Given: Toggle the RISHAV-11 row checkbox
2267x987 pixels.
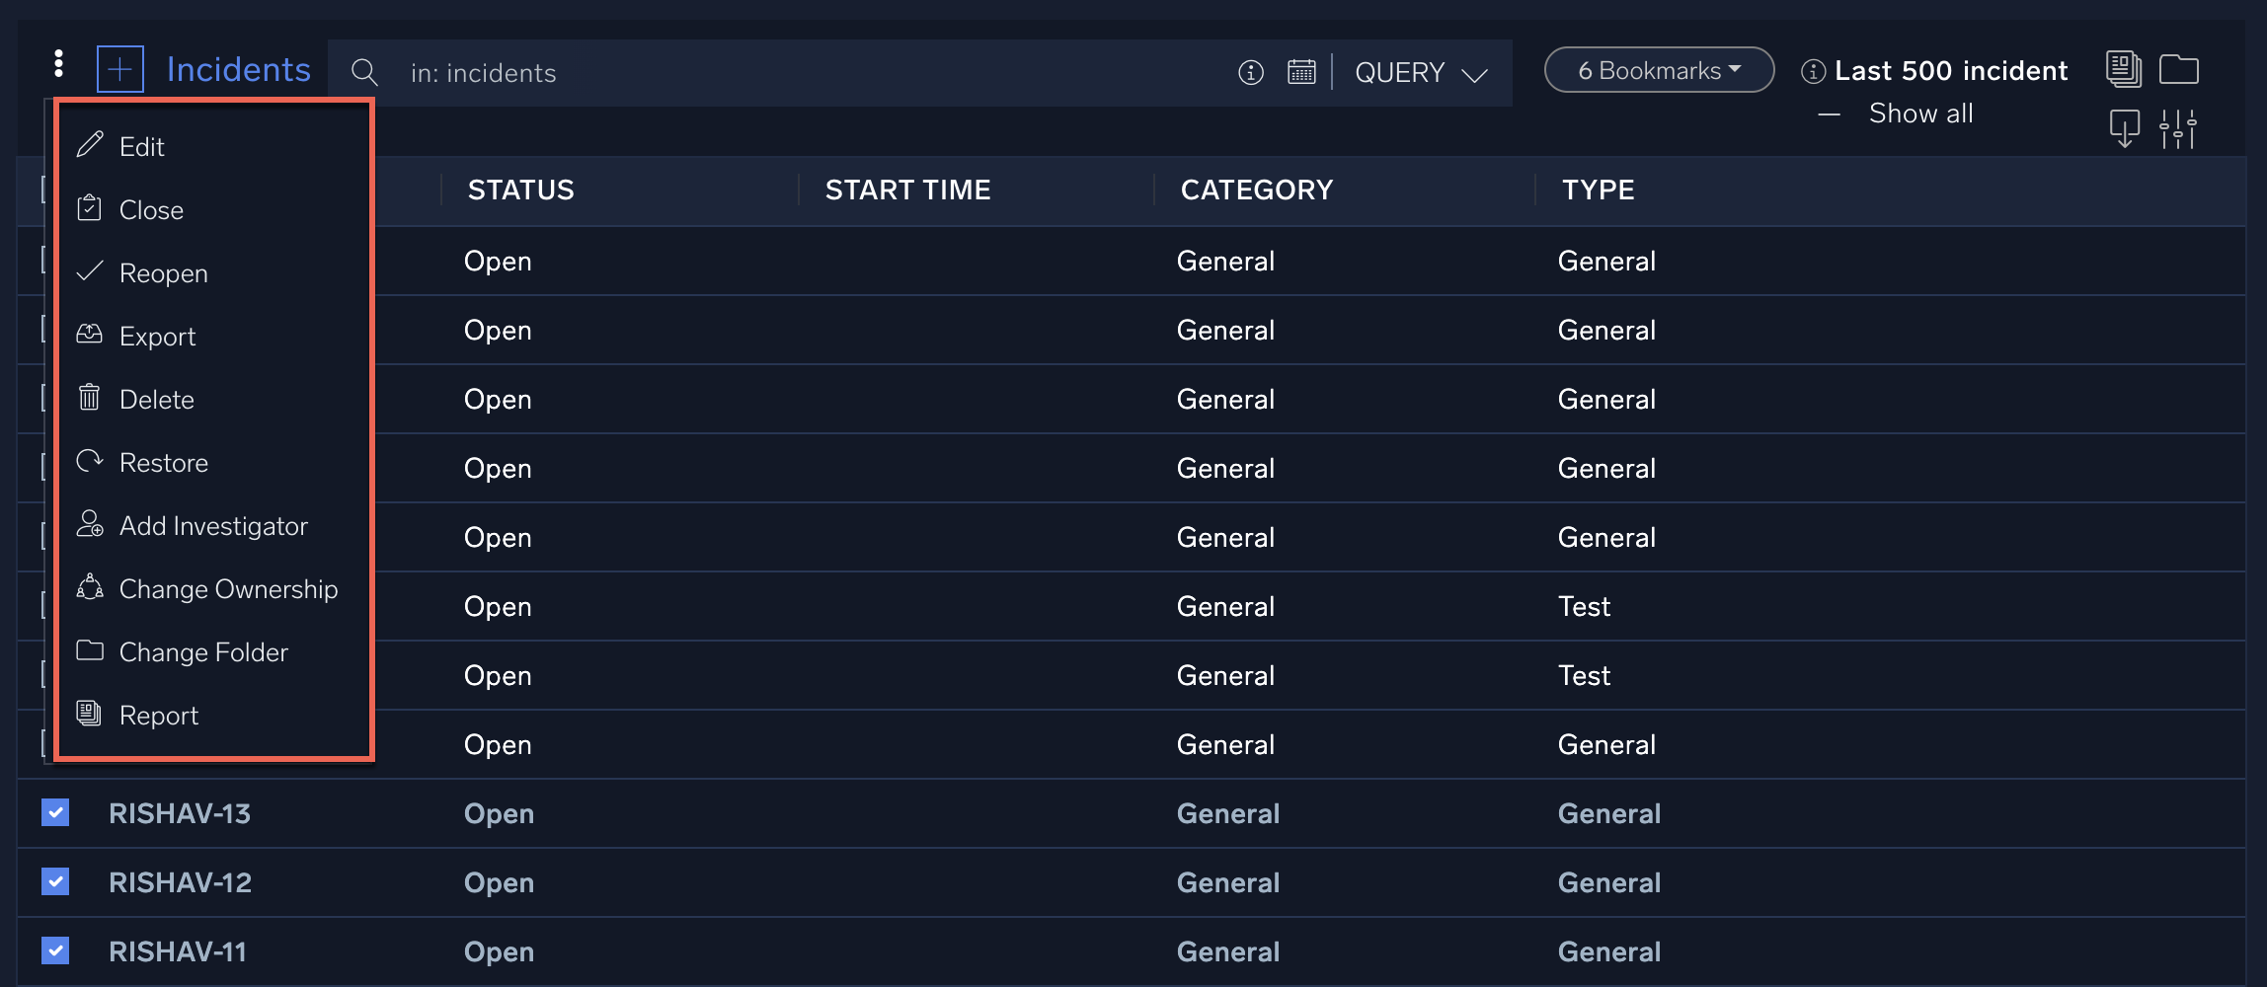Looking at the screenshot, I should [x=55, y=950].
